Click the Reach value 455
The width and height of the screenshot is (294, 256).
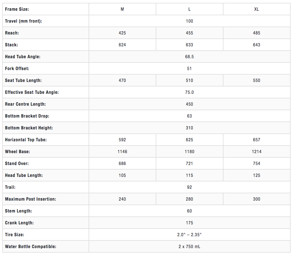(189, 33)
